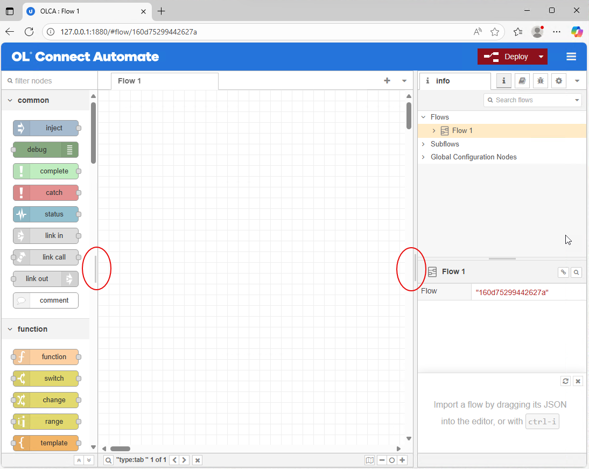Open the Help sidebar book icon
Image resolution: width=589 pixels, height=469 pixels.
point(522,81)
